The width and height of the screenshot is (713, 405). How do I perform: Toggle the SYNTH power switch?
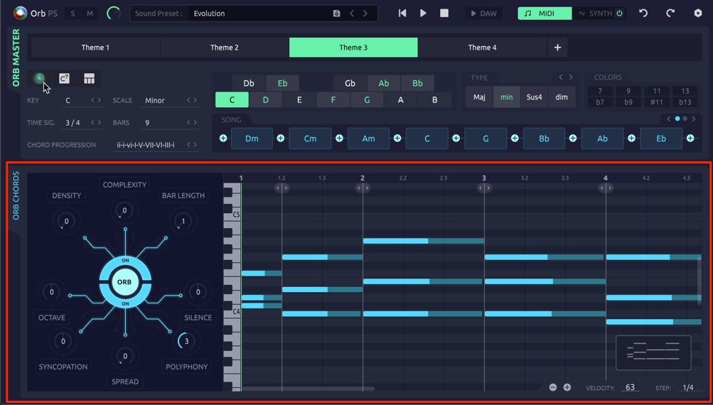pyautogui.click(x=619, y=13)
